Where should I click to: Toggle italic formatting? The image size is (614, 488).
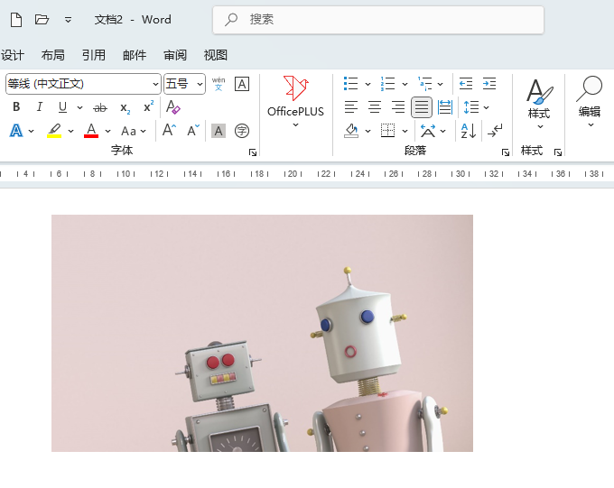click(39, 106)
